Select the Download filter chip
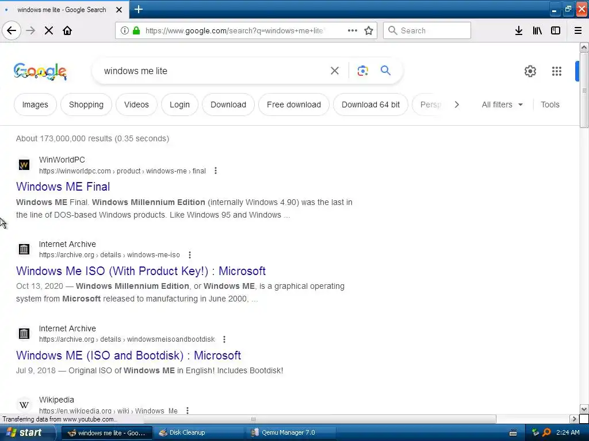This screenshot has height=441, width=589. pos(228,105)
